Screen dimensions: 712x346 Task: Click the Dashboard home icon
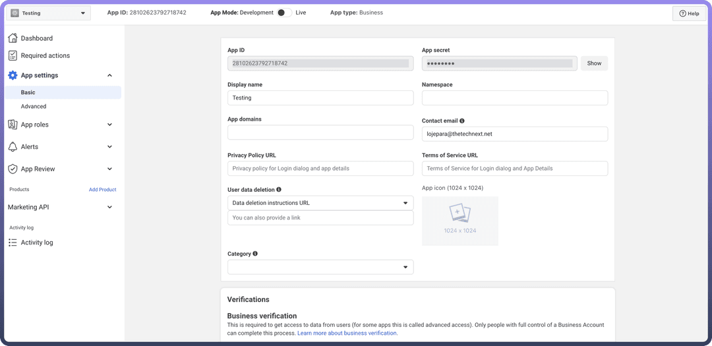13,38
